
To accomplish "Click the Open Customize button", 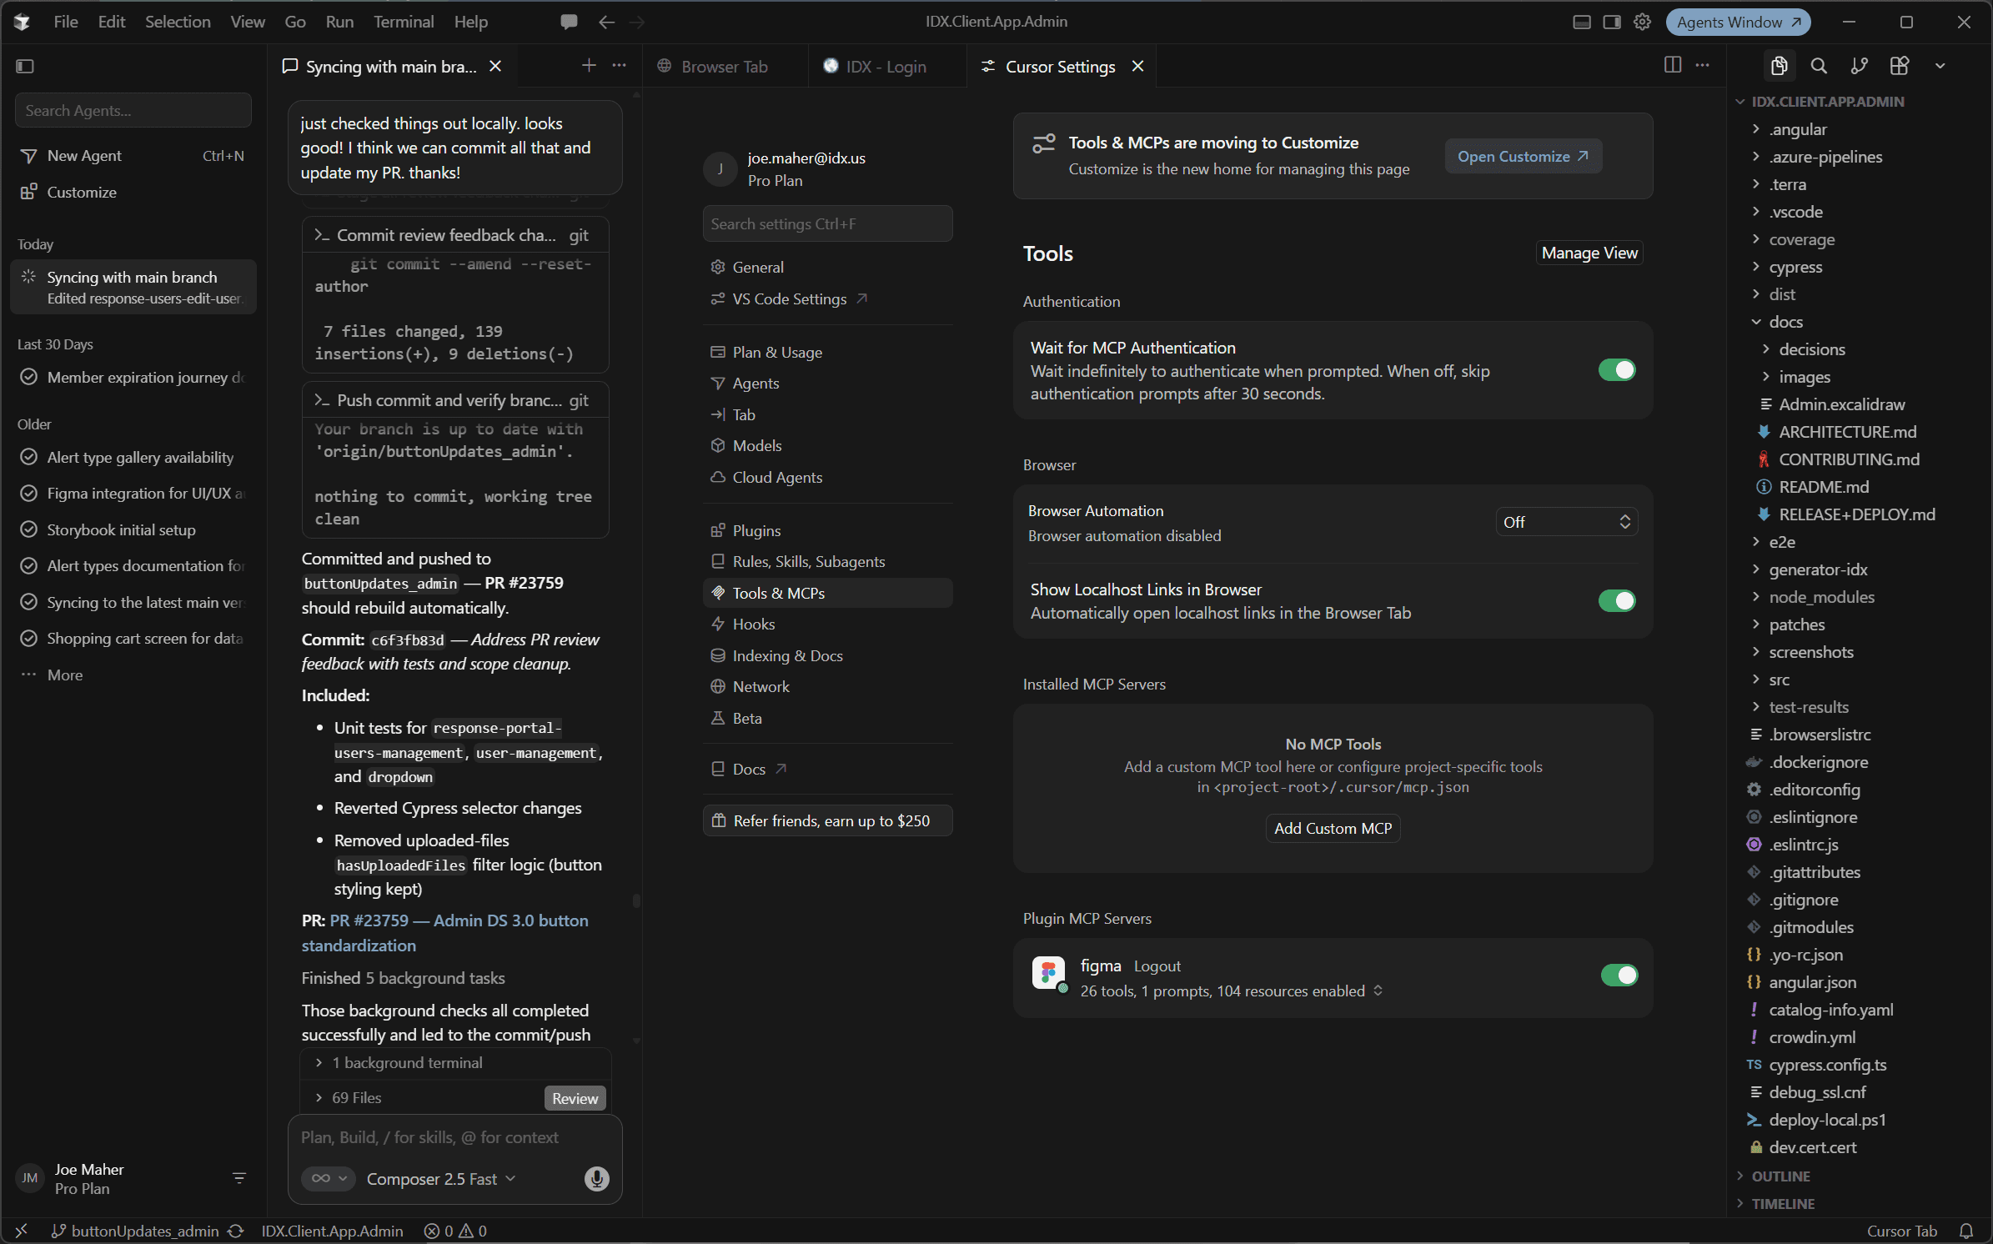I will (1523, 156).
